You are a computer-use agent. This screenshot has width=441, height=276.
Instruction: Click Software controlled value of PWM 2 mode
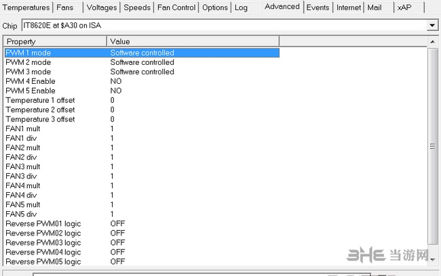click(x=142, y=62)
